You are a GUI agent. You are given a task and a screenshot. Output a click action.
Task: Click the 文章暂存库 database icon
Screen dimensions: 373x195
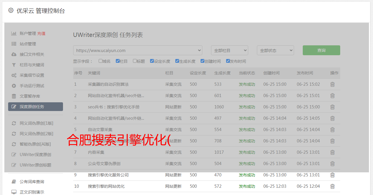click(x=14, y=96)
